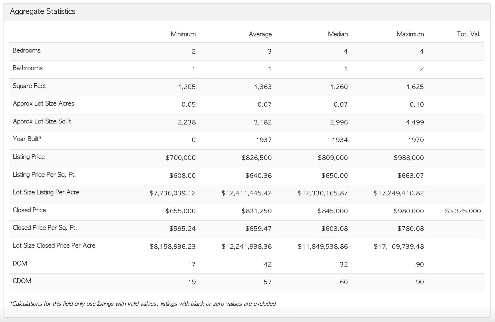Click square feet median 1,260
Screen dimensions: 495x322
coord(339,87)
